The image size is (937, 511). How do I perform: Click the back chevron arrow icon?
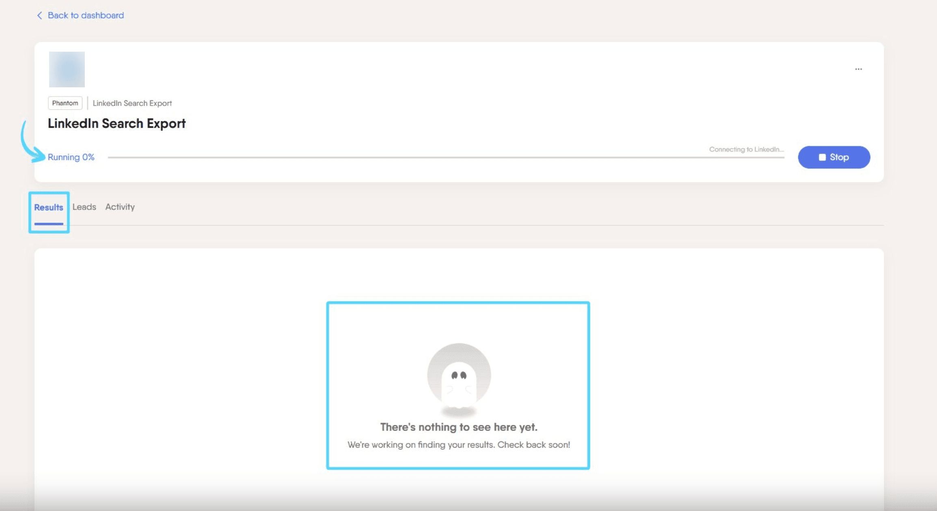pos(39,15)
